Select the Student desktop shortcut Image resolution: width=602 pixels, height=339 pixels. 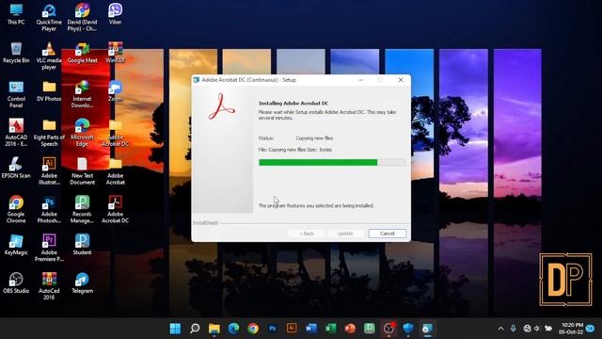pyautogui.click(x=82, y=245)
